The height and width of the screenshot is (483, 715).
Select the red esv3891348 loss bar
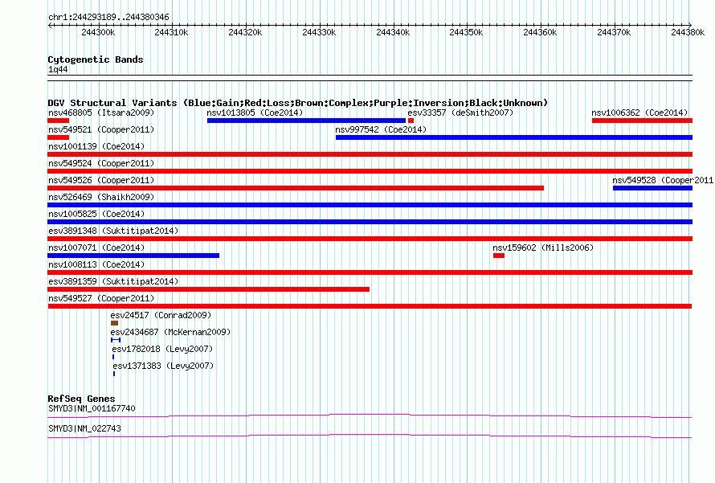coord(370,239)
